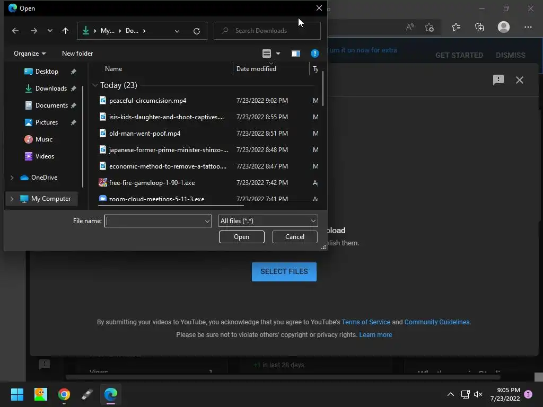Image resolution: width=543 pixels, height=407 pixels.
Task: Open Windows Start menu
Action: coord(17,394)
